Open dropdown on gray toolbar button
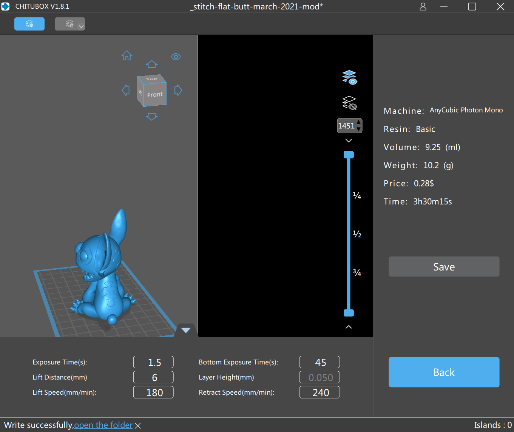This screenshot has height=432, width=514. click(x=81, y=26)
